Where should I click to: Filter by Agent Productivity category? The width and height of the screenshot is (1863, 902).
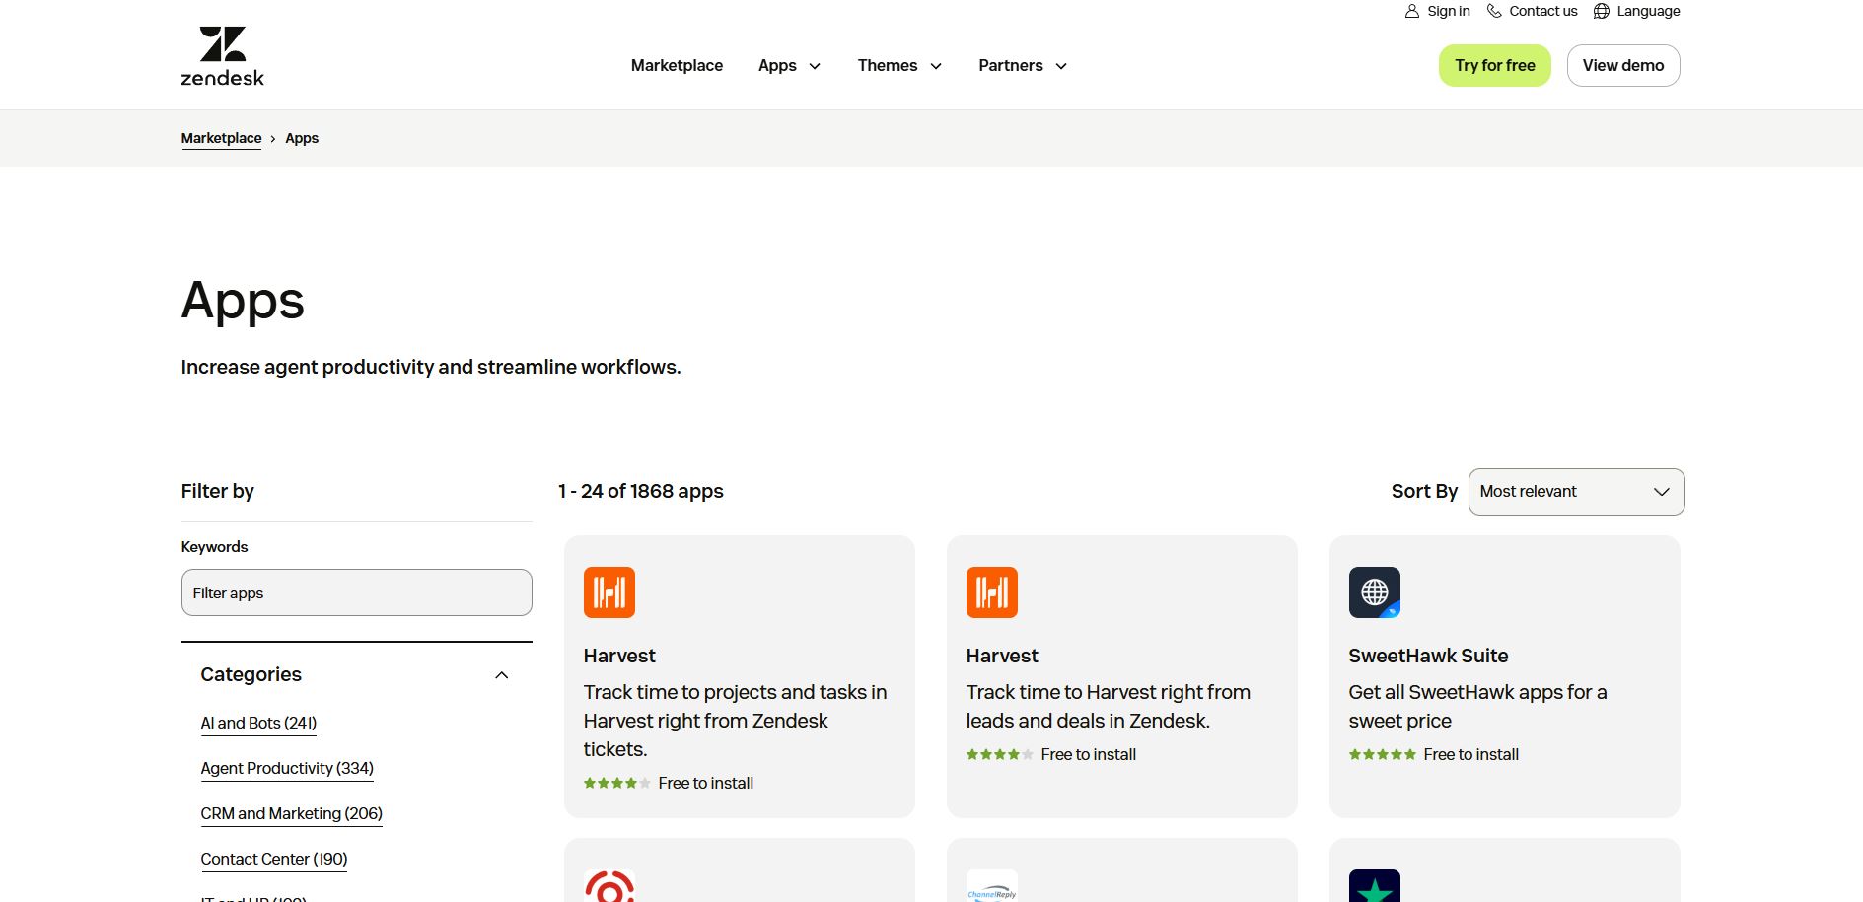pyautogui.click(x=287, y=768)
